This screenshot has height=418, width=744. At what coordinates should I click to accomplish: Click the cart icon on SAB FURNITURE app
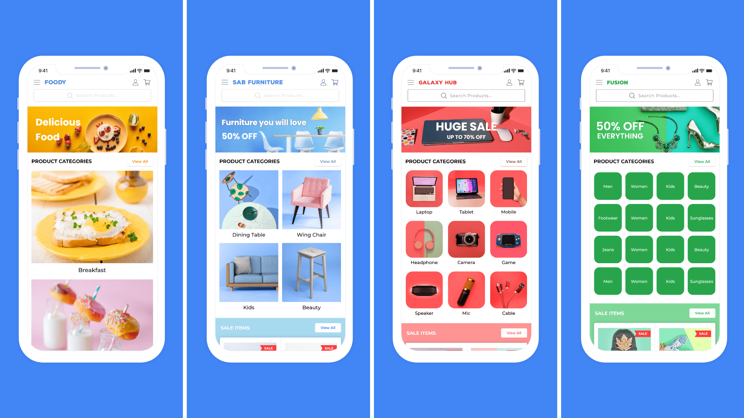point(335,82)
